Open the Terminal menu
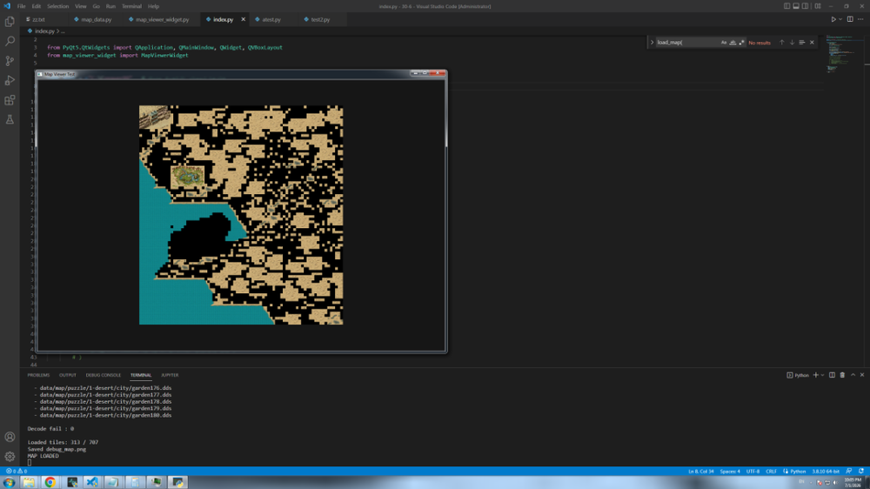The height and width of the screenshot is (489, 870). click(x=131, y=6)
